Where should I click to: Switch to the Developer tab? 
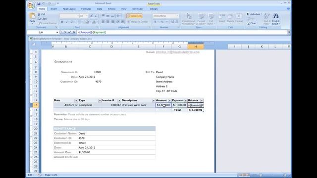(x=138, y=9)
